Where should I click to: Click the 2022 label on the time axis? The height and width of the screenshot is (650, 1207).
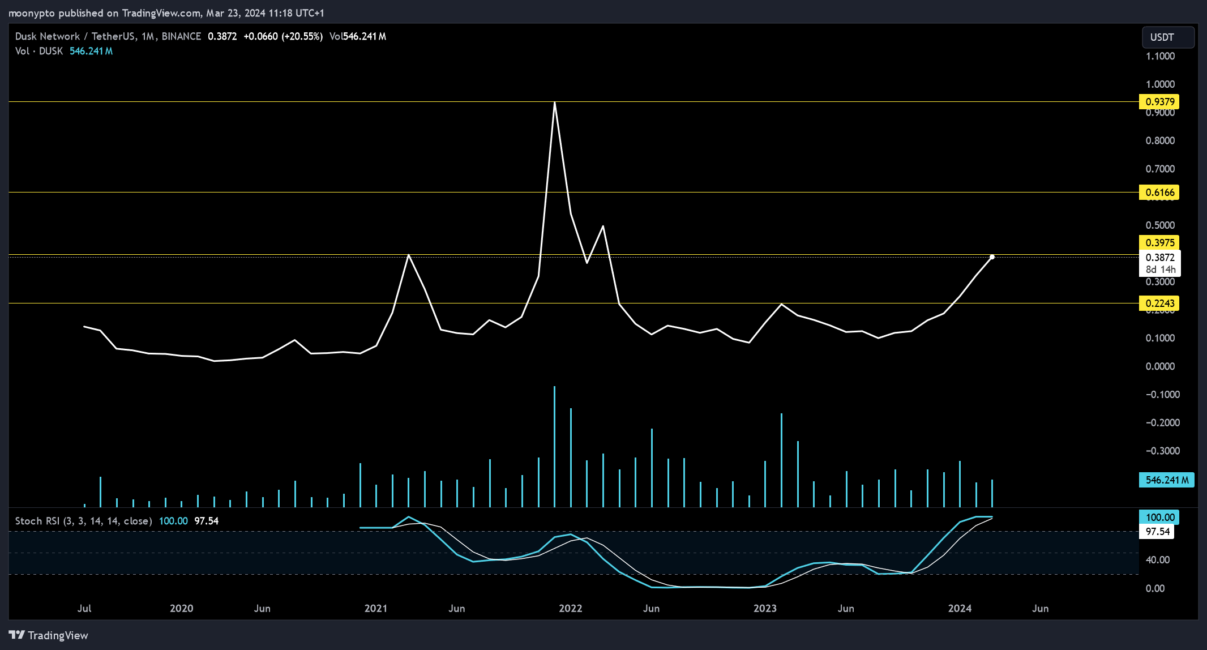tap(570, 609)
